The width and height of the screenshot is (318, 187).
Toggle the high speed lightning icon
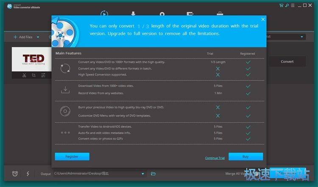(28, 173)
